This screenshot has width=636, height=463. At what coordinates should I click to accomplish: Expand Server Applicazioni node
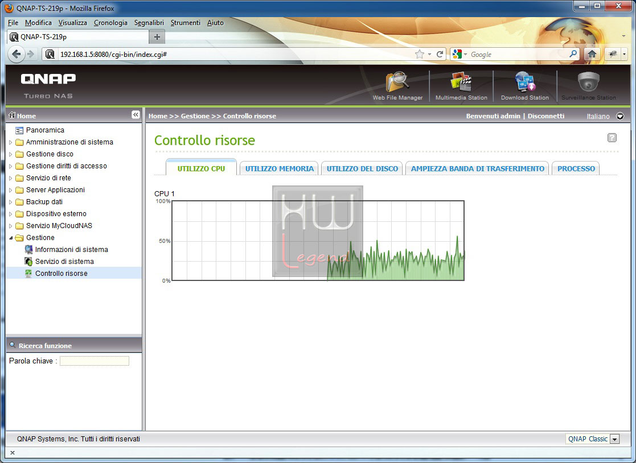click(11, 190)
